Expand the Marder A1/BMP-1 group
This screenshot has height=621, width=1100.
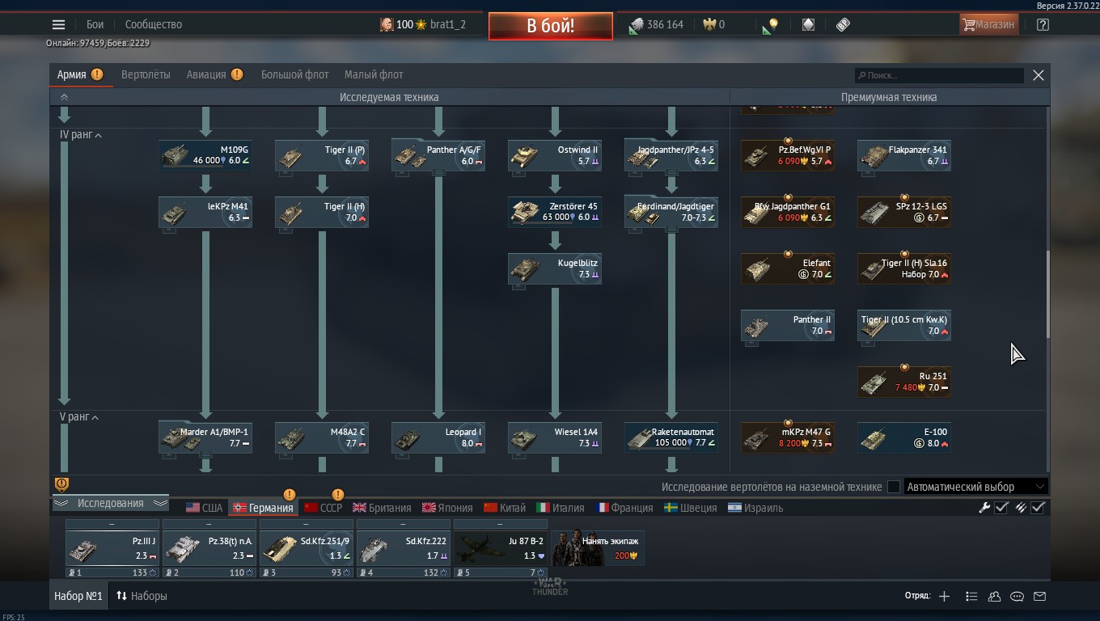tap(205, 437)
